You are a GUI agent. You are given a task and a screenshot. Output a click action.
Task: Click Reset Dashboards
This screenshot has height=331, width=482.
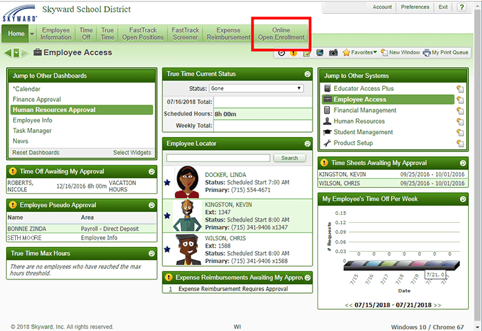[x=36, y=153]
